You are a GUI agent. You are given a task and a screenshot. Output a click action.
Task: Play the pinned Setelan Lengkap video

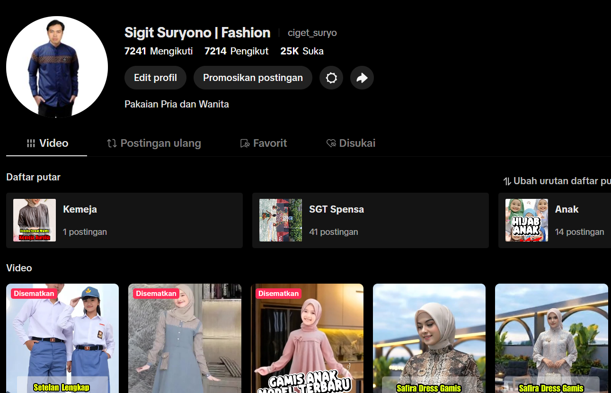[x=62, y=339]
